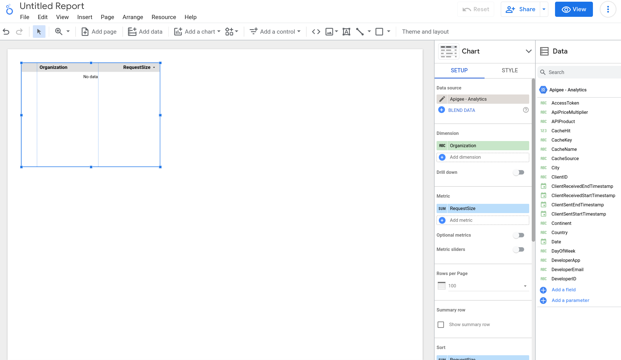Open the Arrange menu
The width and height of the screenshot is (621, 360).
click(x=133, y=17)
